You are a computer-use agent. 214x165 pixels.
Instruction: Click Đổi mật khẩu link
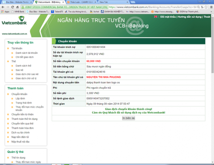(x=168, y=17)
